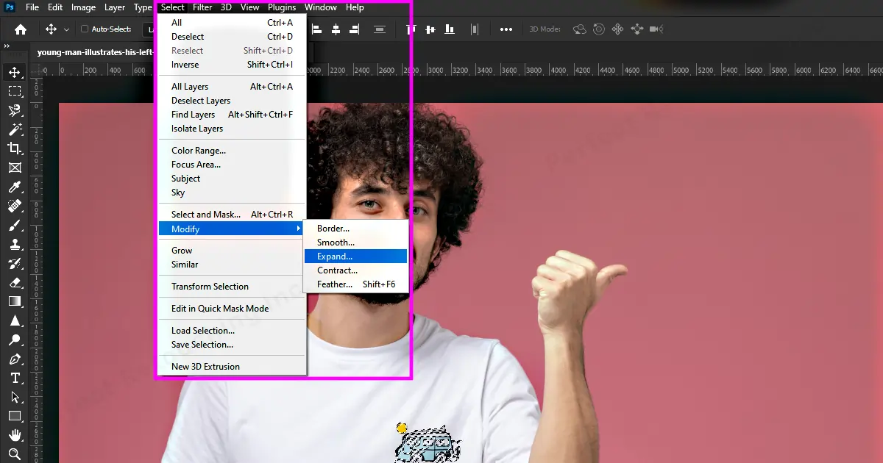The width and height of the screenshot is (883, 463).
Task: Switch to the young-man-illustrates document tab
Action: click(96, 51)
